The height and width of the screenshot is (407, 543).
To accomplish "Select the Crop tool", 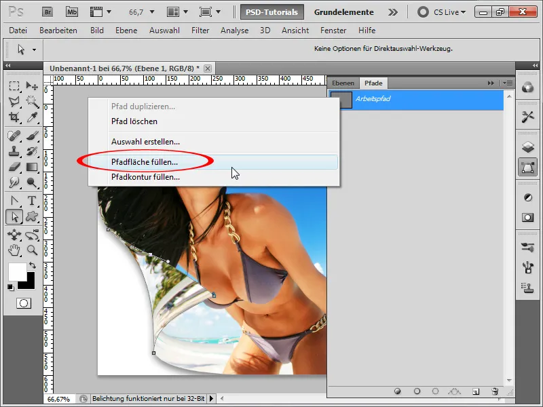I will (14, 117).
